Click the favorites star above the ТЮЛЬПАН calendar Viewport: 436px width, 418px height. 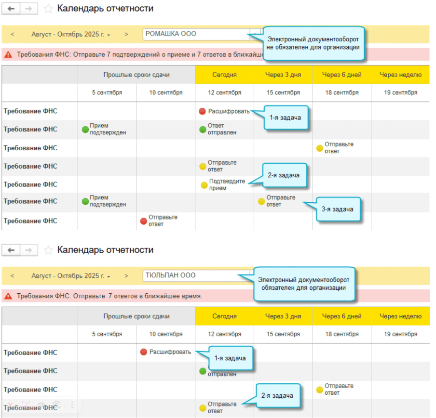(48, 250)
